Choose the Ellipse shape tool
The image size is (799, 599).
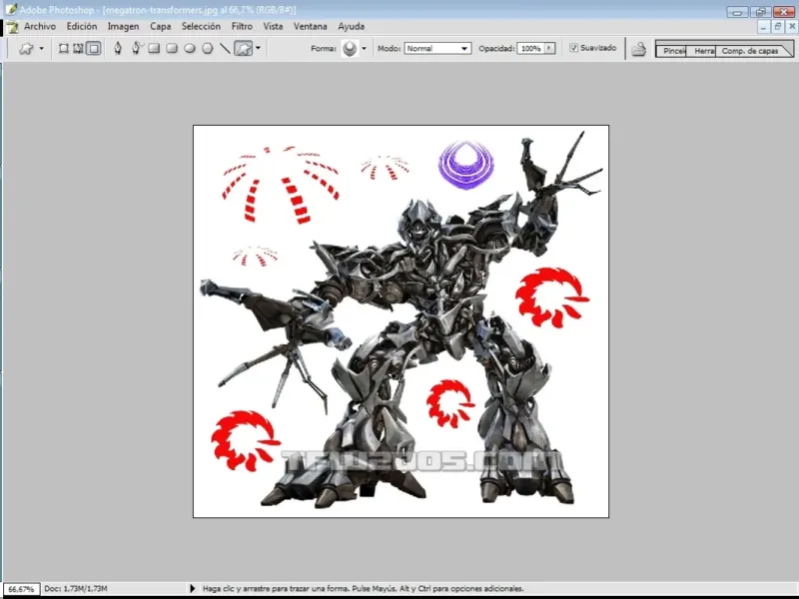190,48
